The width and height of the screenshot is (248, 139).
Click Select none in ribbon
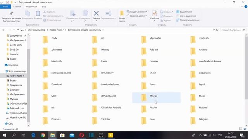[x=186, y=16]
